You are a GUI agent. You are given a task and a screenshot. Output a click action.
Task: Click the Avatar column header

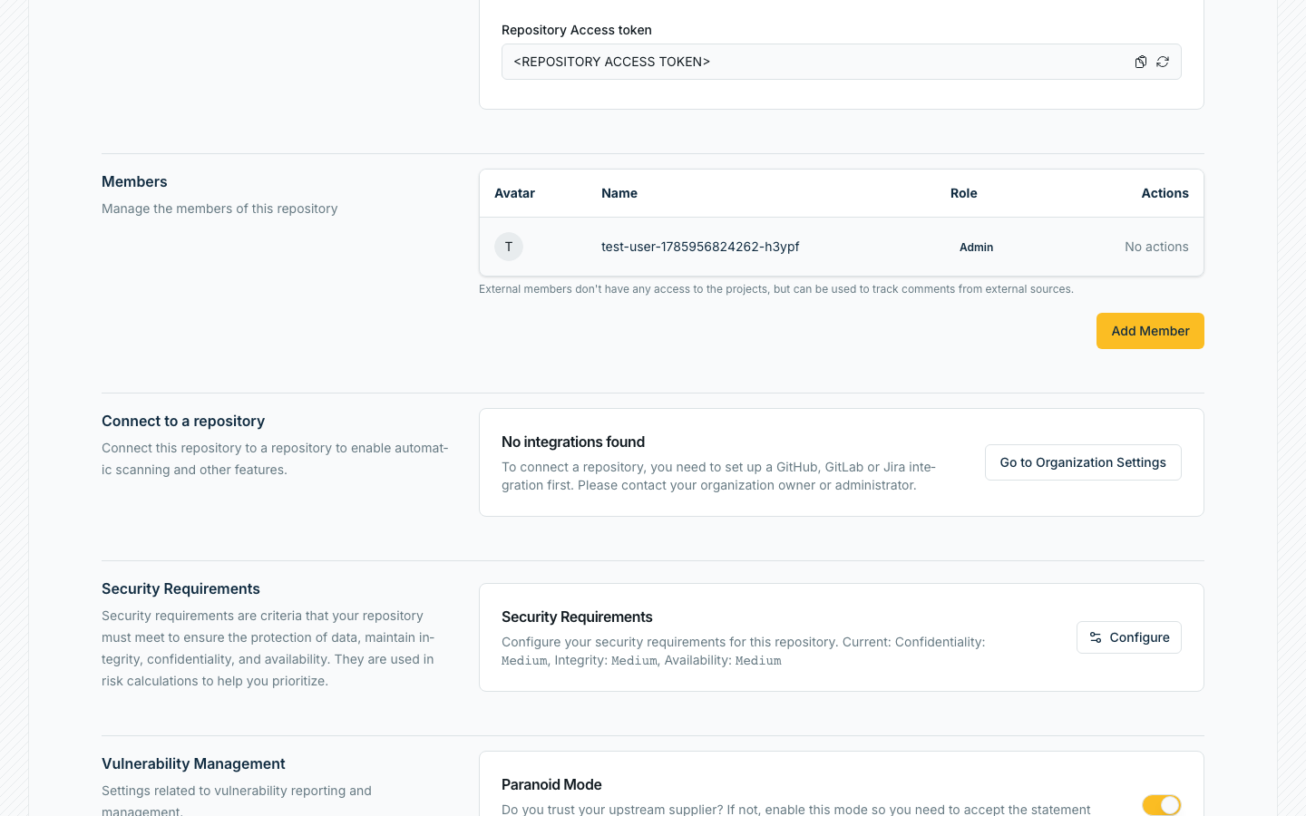click(x=514, y=193)
